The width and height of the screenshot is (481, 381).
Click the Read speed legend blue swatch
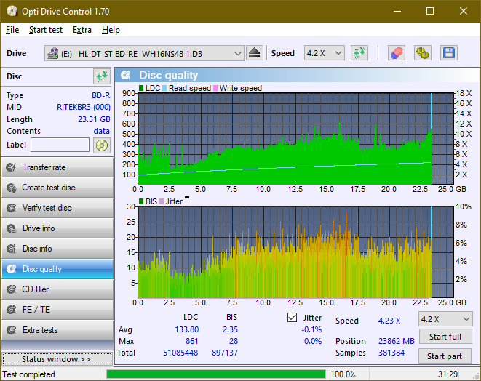(x=164, y=88)
